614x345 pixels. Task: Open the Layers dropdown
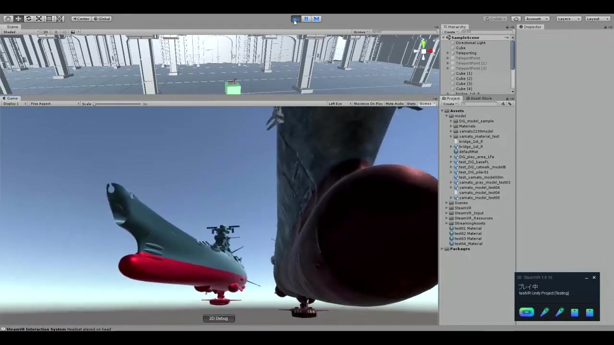(568, 19)
